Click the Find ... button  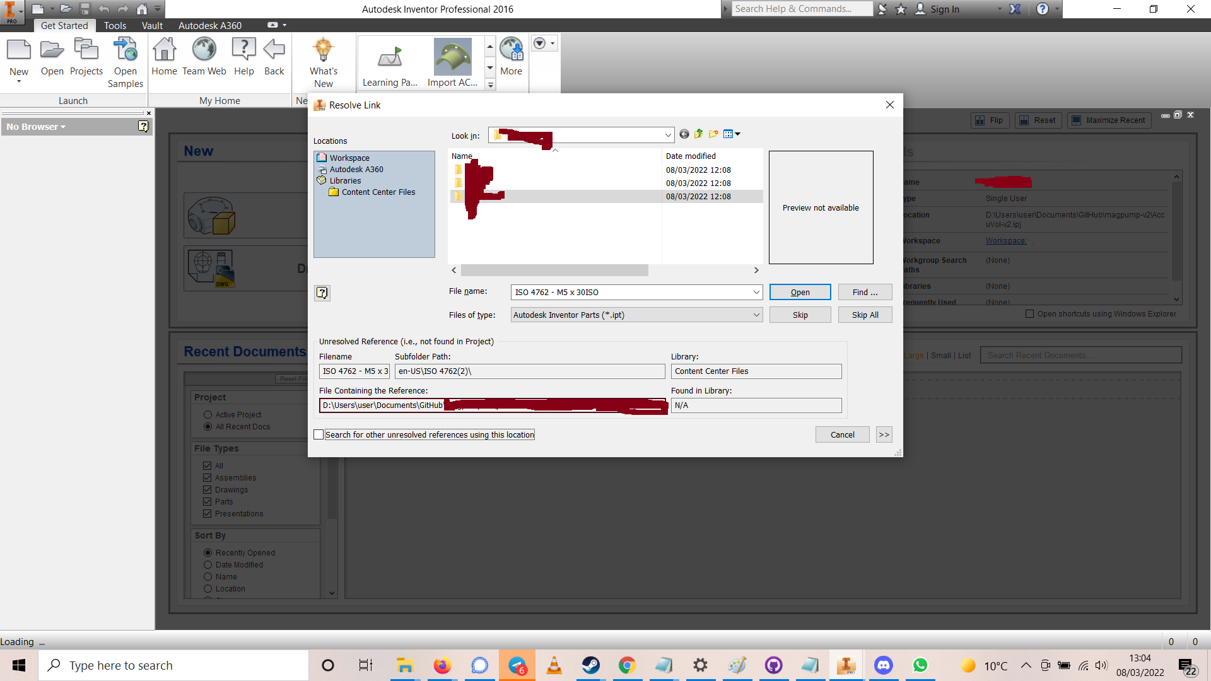click(865, 292)
